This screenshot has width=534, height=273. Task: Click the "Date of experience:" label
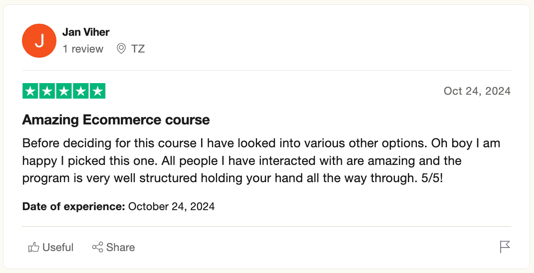(x=73, y=207)
